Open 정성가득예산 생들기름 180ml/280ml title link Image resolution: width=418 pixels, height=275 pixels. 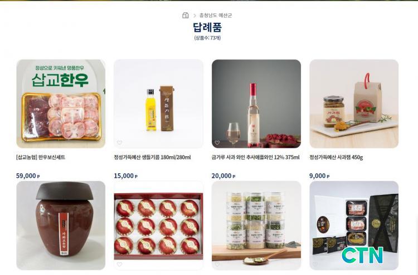click(x=152, y=157)
